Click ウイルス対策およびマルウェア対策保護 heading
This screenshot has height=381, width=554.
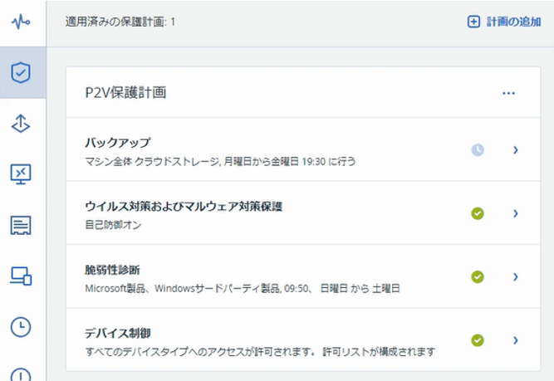(184, 206)
